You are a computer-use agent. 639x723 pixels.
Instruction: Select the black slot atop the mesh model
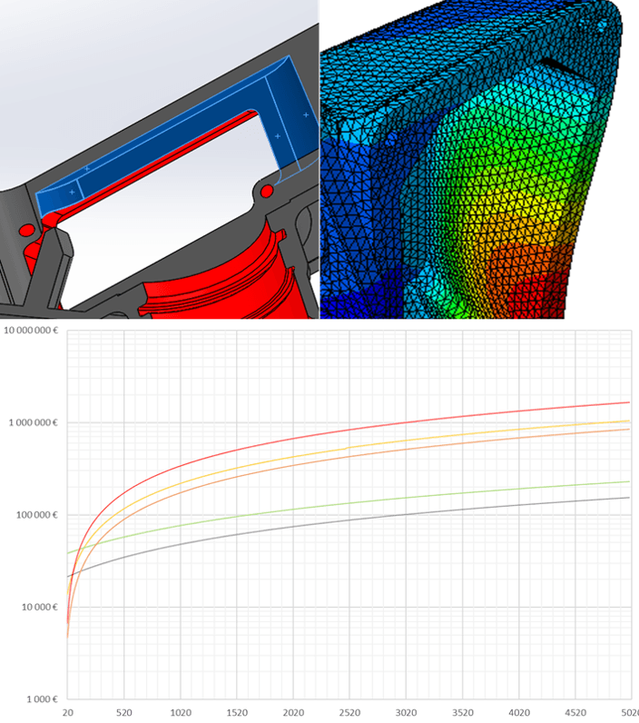[556, 67]
